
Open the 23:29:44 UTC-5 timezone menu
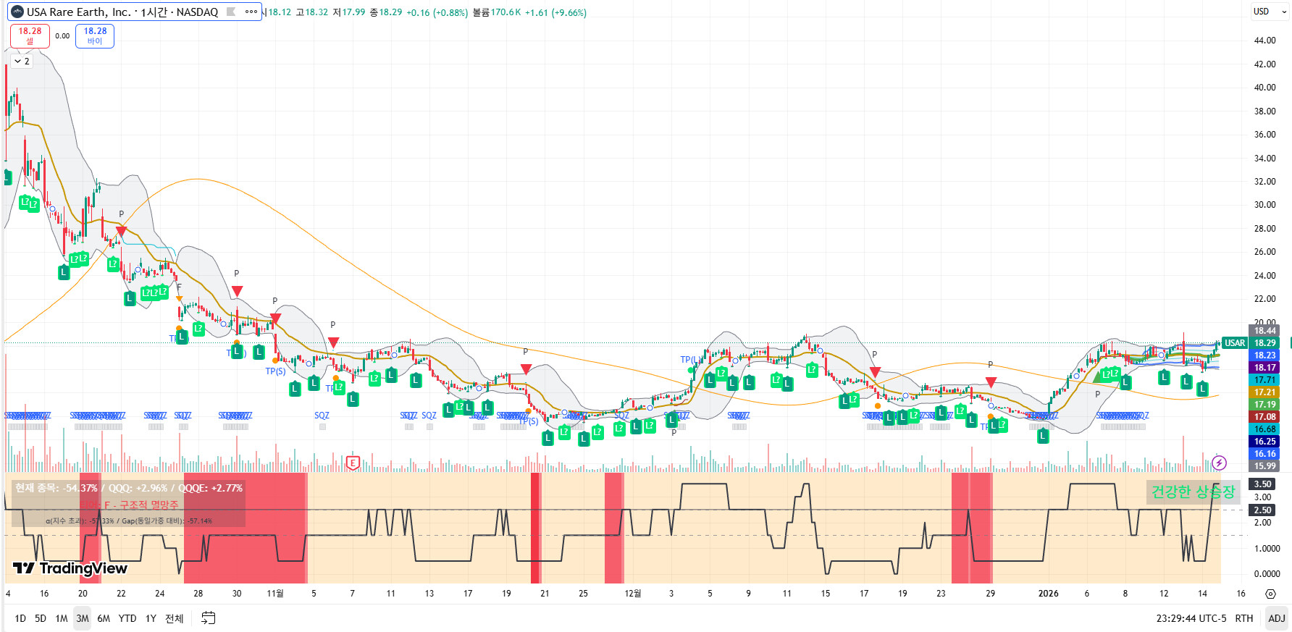1191,618
